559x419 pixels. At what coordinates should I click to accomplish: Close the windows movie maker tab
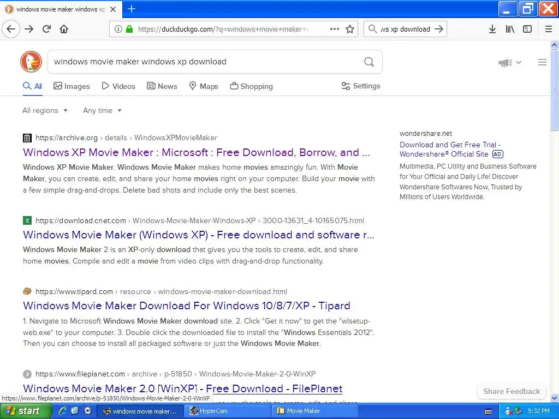[x=113, y=9]
